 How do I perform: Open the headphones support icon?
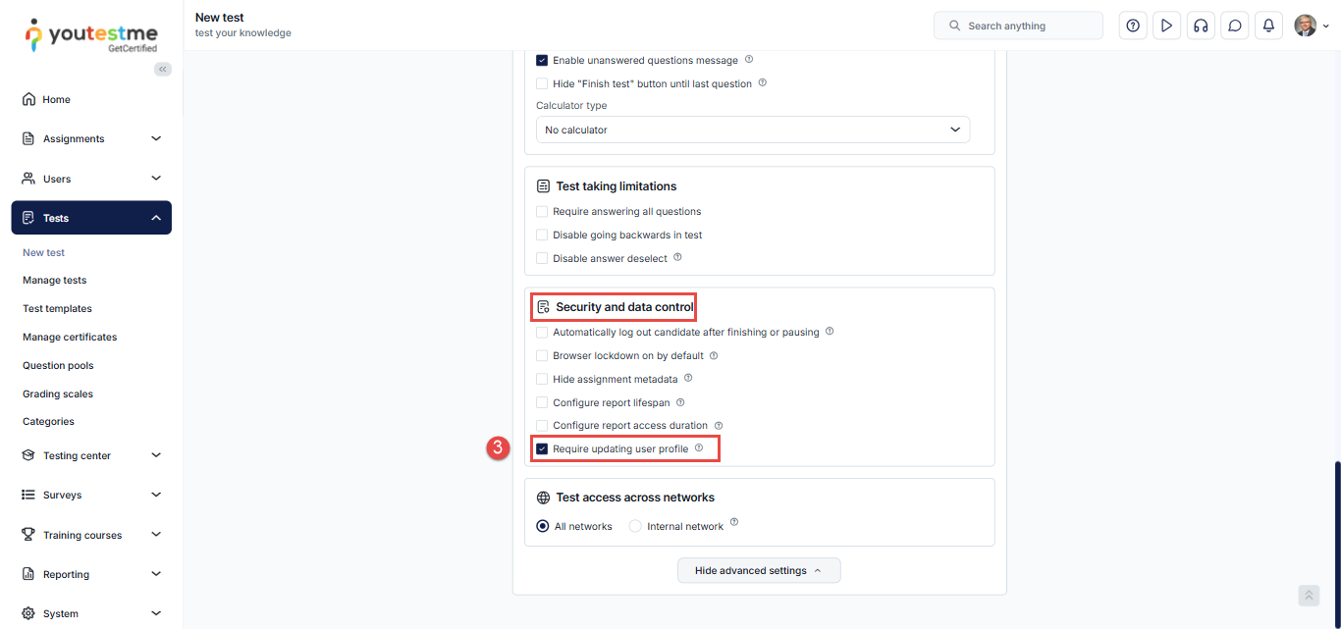click(x=1201, y=26)
